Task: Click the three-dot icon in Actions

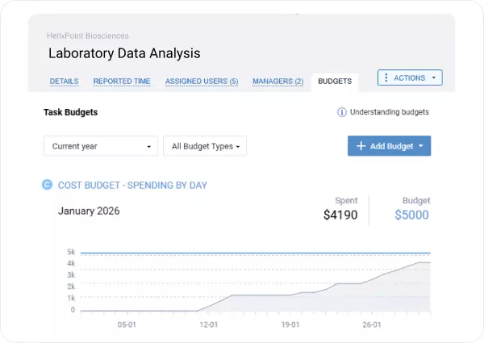Action: 386,77
